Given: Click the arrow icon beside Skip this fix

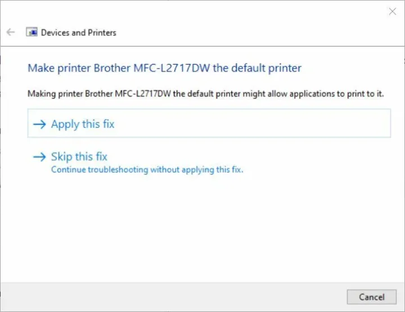Looking at the screenshot, I should click(39, 157).
